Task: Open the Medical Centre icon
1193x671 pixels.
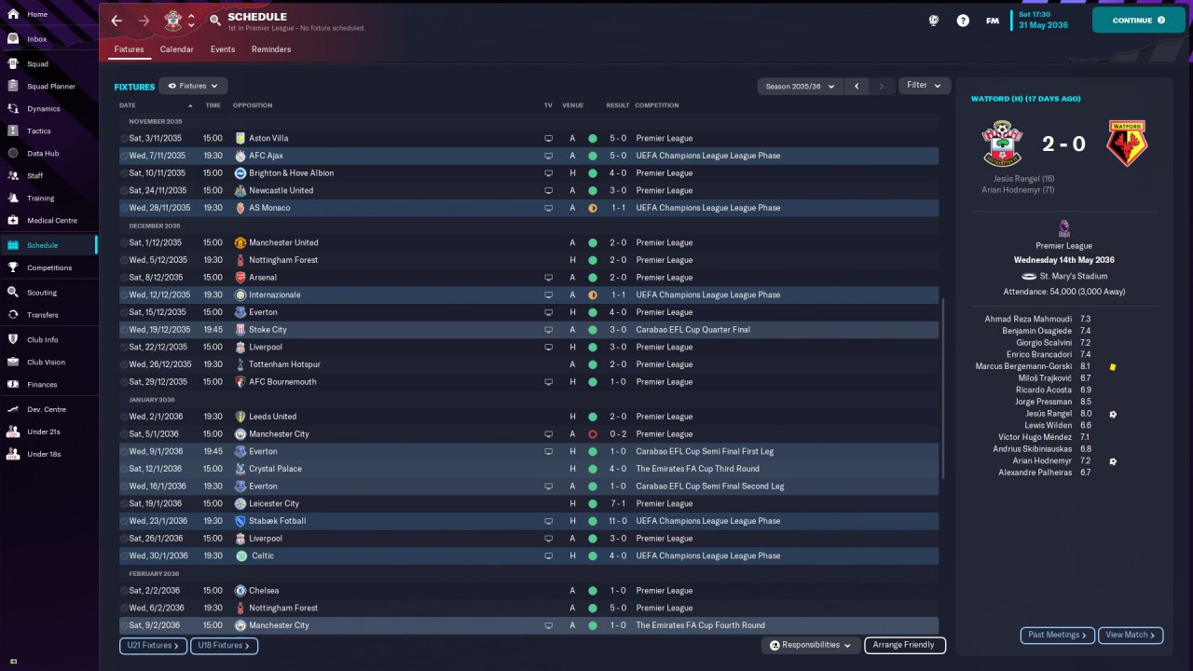Action: coord(13,221)
